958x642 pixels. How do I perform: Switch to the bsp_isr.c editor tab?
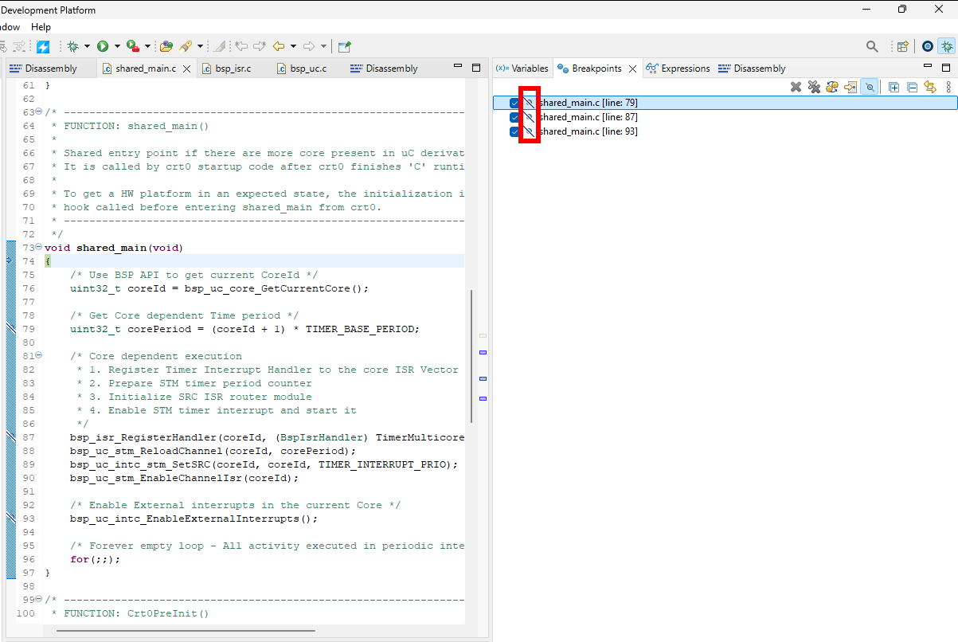[231, 69]
